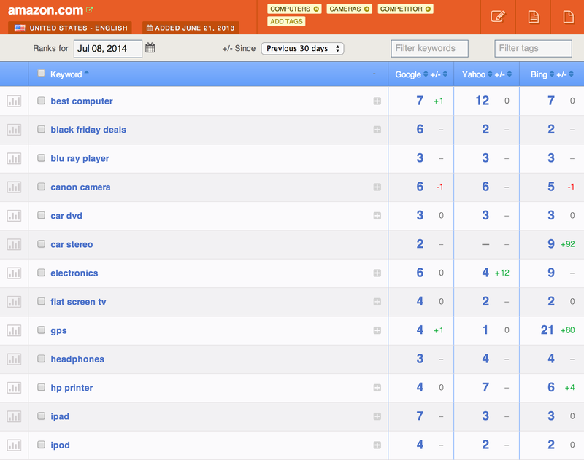This screenshot has width=584, height=460.
Task: Open the blank page icon in header
Action: 569,17
